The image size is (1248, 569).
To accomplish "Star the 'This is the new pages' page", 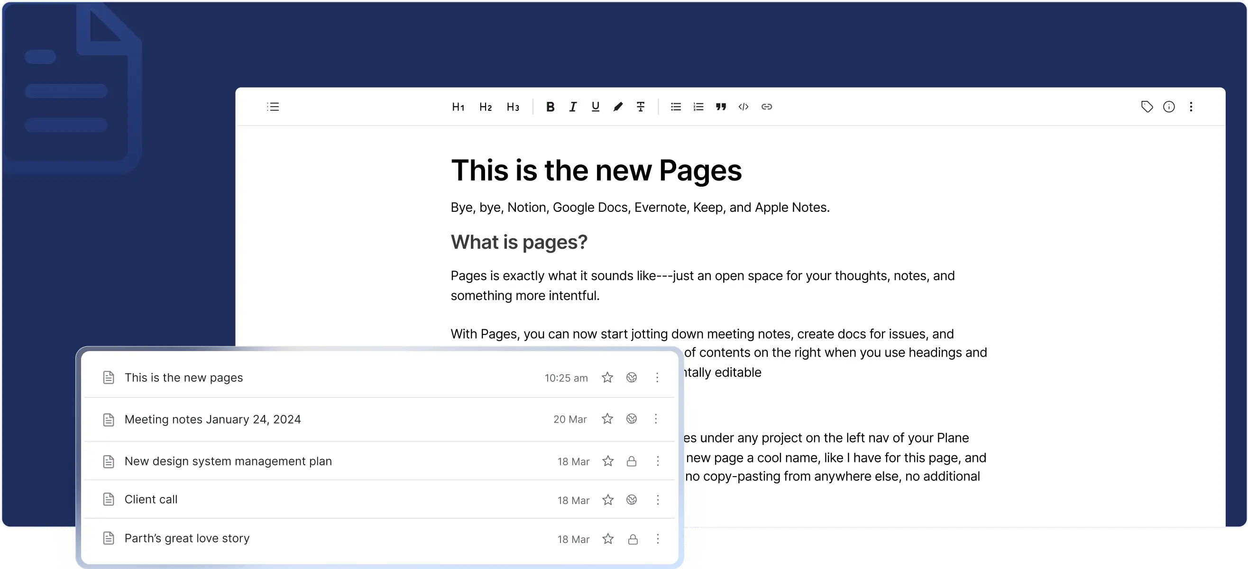I will pos(607,378).
